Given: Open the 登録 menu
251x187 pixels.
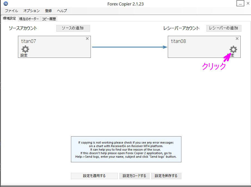Looking at the screenshot, I should [48, 11].
